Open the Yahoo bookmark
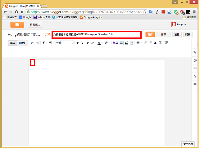Viewport: 200px width, 149px height. tap(42, 17)
